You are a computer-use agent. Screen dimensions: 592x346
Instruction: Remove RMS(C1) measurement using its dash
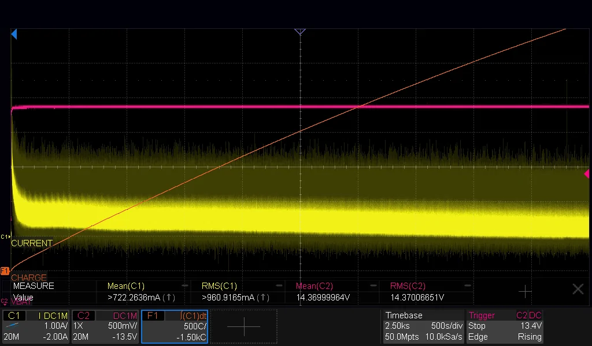(x=279, y=286)
